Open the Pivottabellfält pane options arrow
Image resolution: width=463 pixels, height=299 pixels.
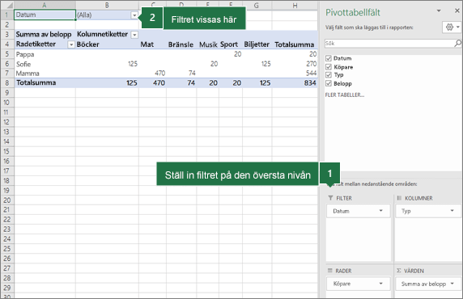[439, 11]
